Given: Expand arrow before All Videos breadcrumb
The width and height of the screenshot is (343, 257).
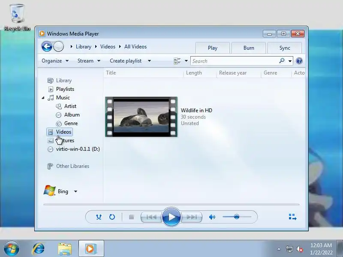Looking at the screenshot, I should [x=120, y=47].
